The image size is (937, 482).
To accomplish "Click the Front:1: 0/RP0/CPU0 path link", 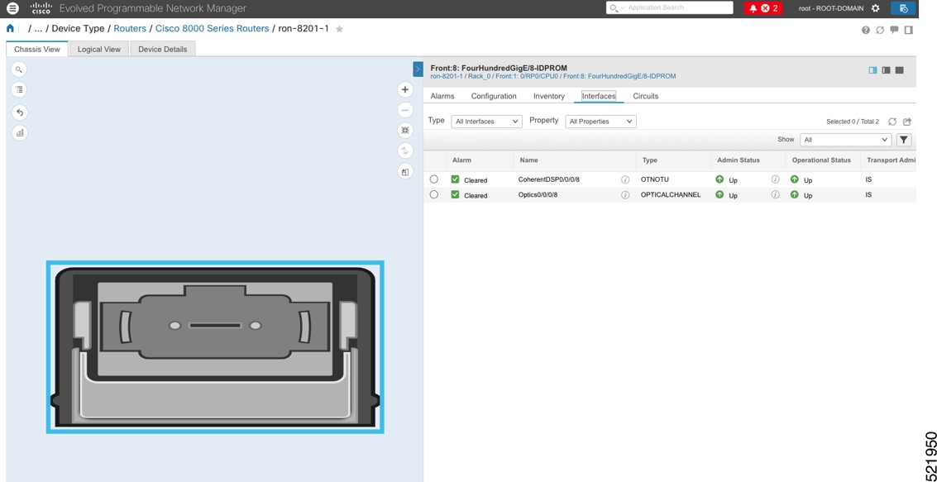I will [x=527, y=76].
